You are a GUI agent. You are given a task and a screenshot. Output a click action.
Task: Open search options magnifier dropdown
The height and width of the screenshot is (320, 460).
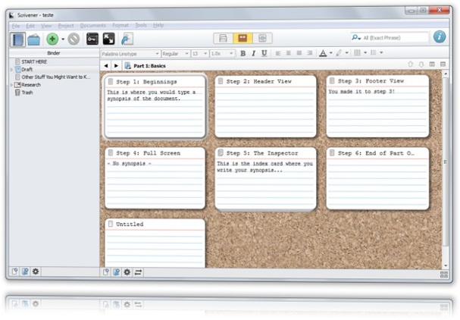356,38
